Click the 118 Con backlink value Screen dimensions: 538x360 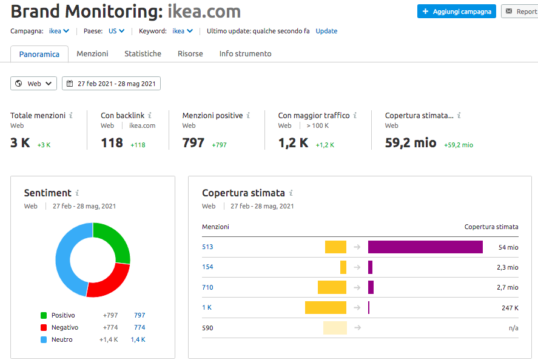(x=112, y=143)
